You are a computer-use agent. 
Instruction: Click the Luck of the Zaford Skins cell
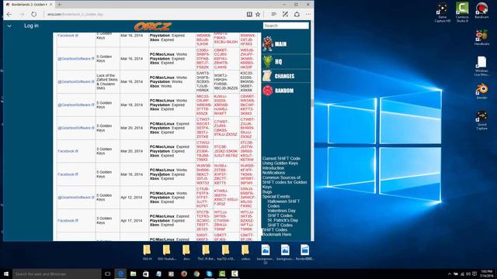pyautogui.click(x=107, y=81)
